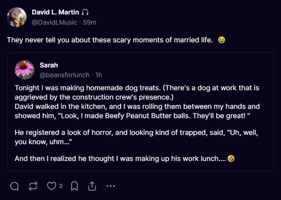Click the tears-of-joy emoji in David's post
The height and width of the screenshot is (200, 281).
221,40
